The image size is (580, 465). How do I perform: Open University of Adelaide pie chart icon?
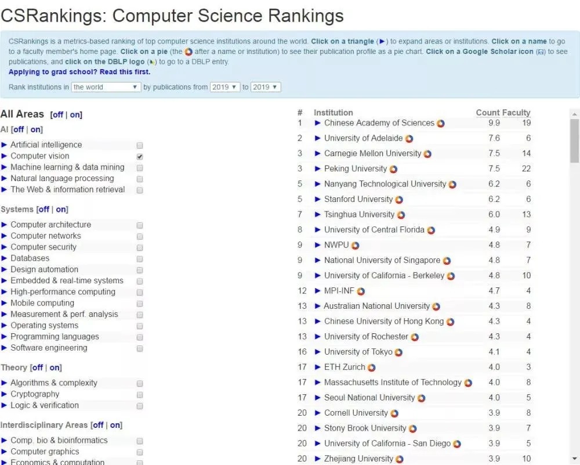[x=409, y=139]
